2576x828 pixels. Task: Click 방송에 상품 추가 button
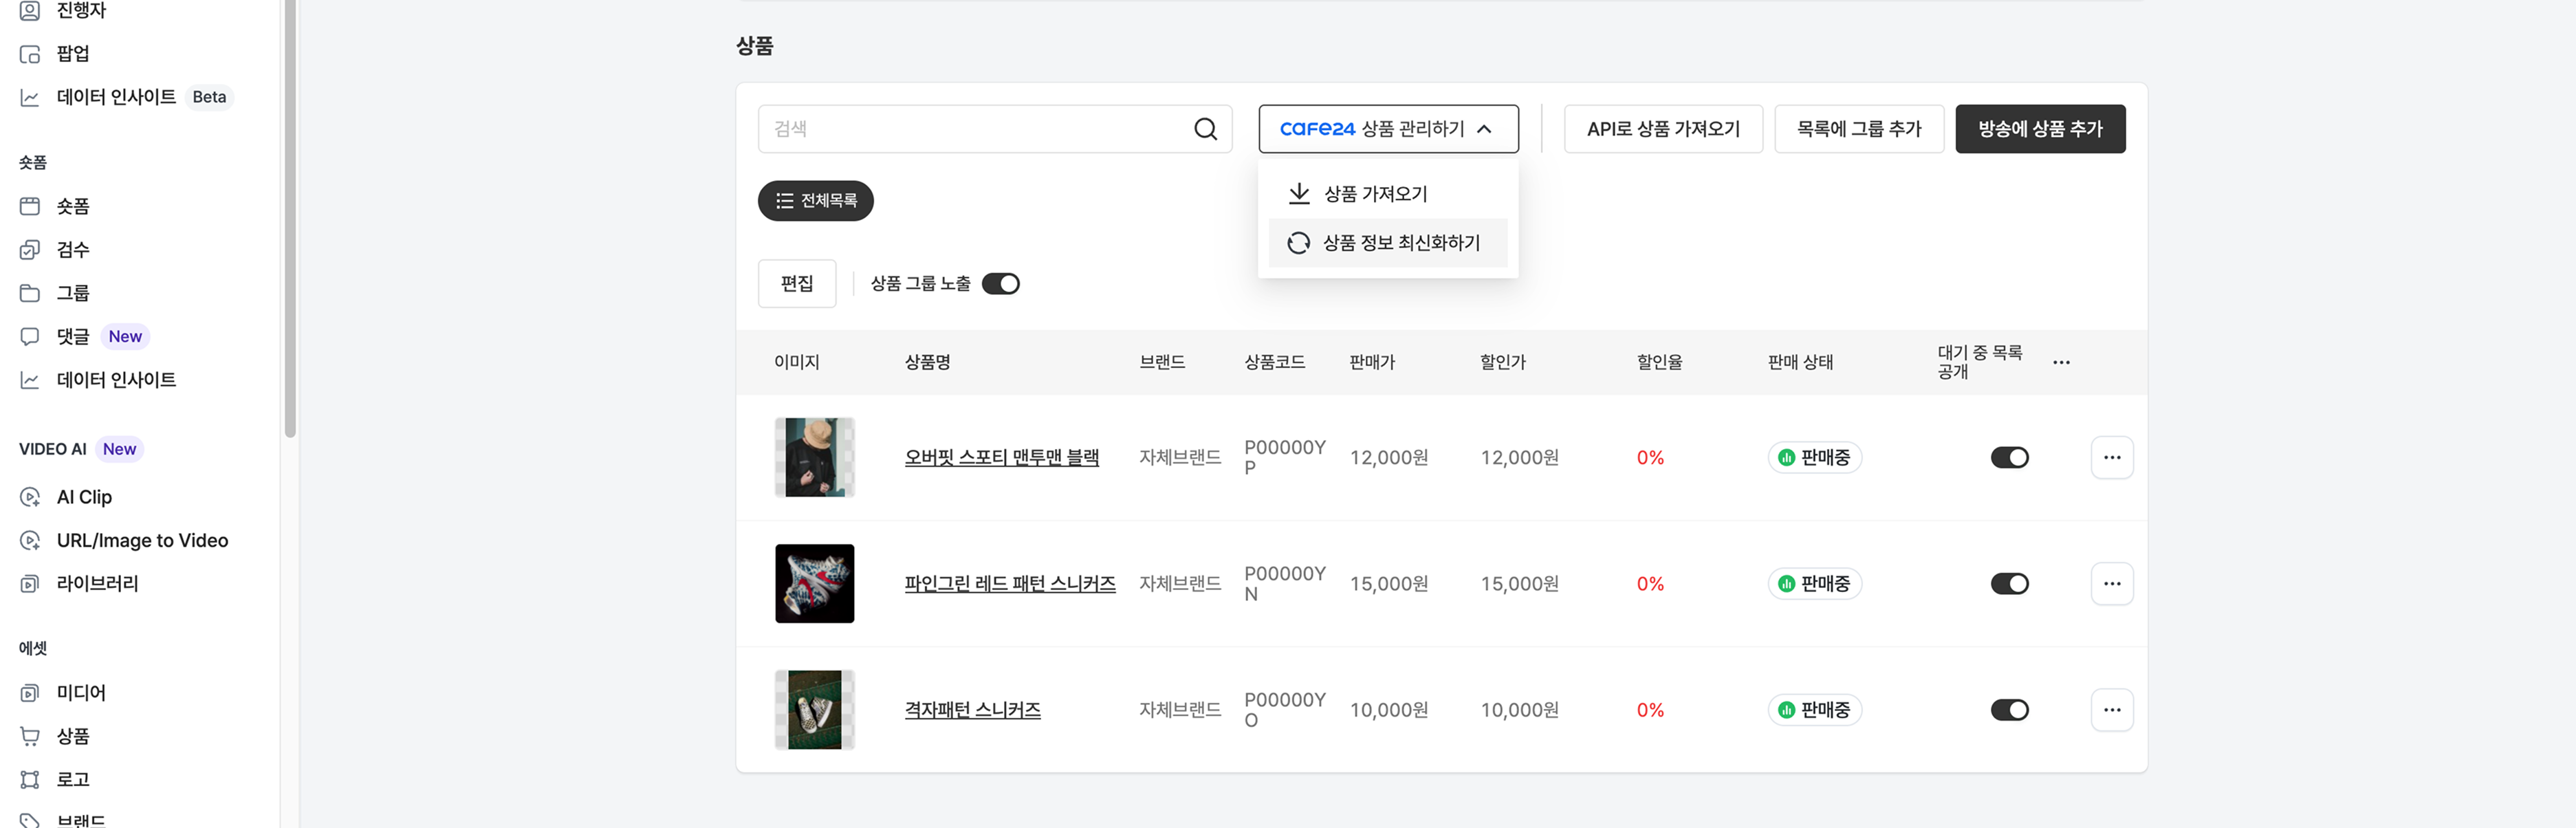point(2040,129)
